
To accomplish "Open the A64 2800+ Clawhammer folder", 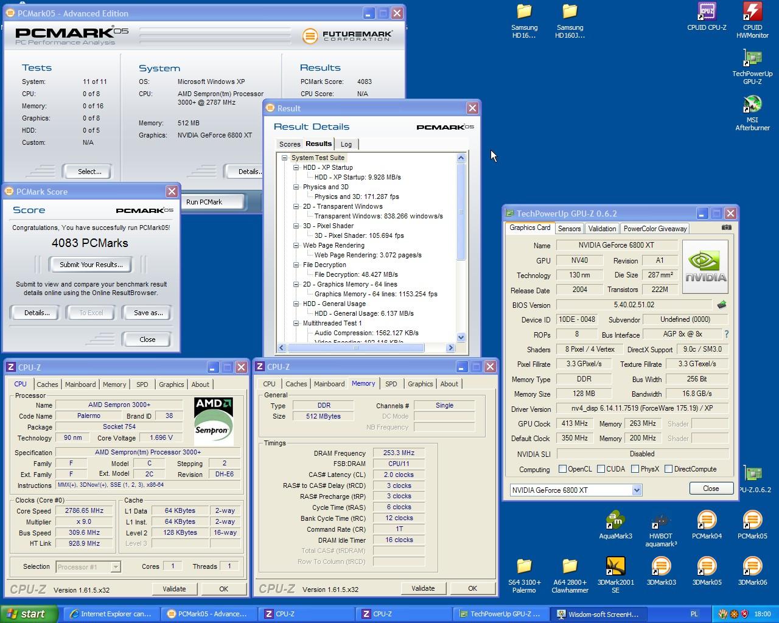I will pos(570,576).
